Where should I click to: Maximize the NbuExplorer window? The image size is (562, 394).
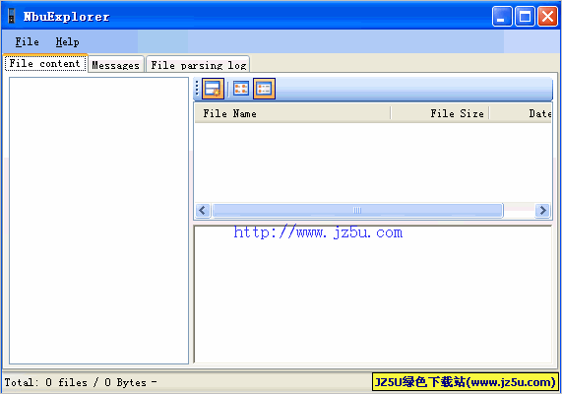(525, 16)
